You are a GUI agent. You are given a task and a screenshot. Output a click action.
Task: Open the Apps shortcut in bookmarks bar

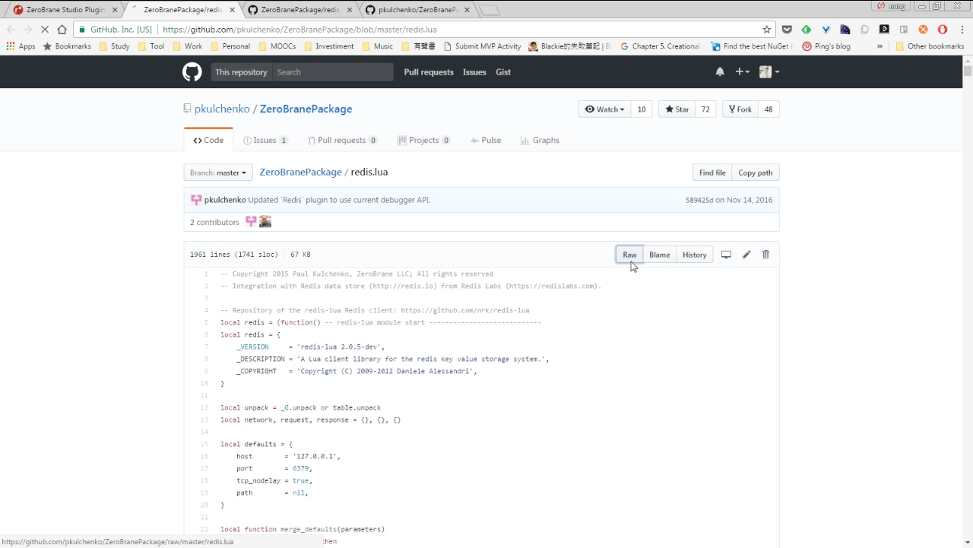pos(21,46)
